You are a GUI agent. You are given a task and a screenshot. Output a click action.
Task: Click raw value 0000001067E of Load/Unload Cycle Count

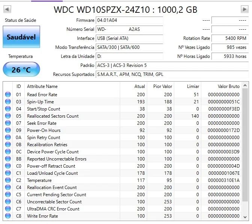[224, 173]
